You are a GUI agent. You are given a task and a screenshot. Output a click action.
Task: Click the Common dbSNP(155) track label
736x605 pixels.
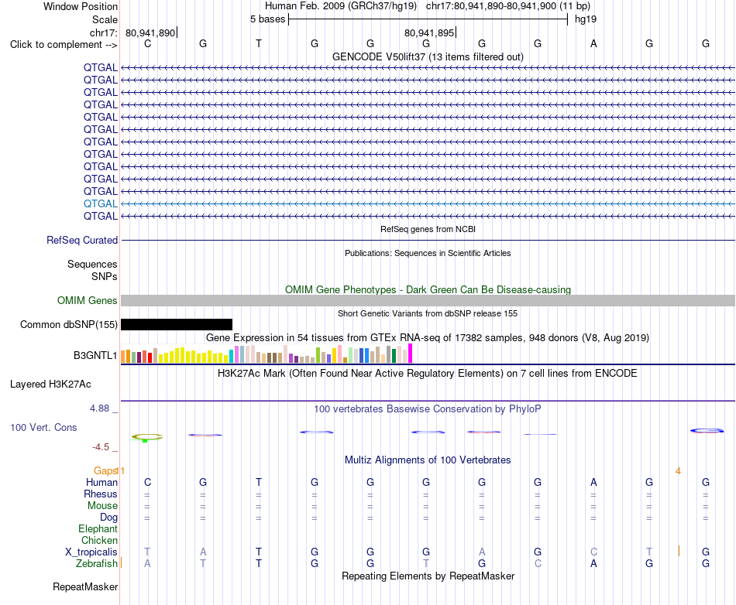(69, 325)
